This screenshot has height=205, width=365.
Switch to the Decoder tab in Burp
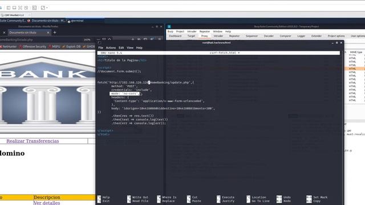pyautogui.click(x=269, y=36)
